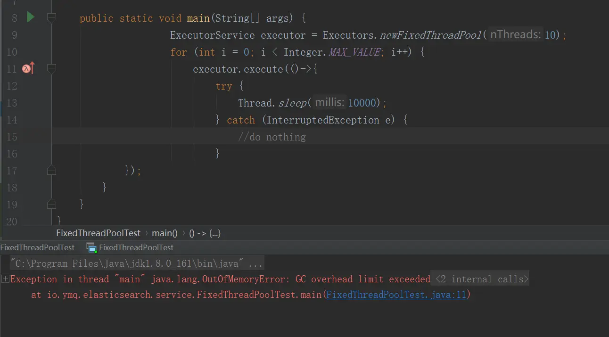Click the try keyword on line 12
This screenshot has height=337, width=609.
pos(224,86)
